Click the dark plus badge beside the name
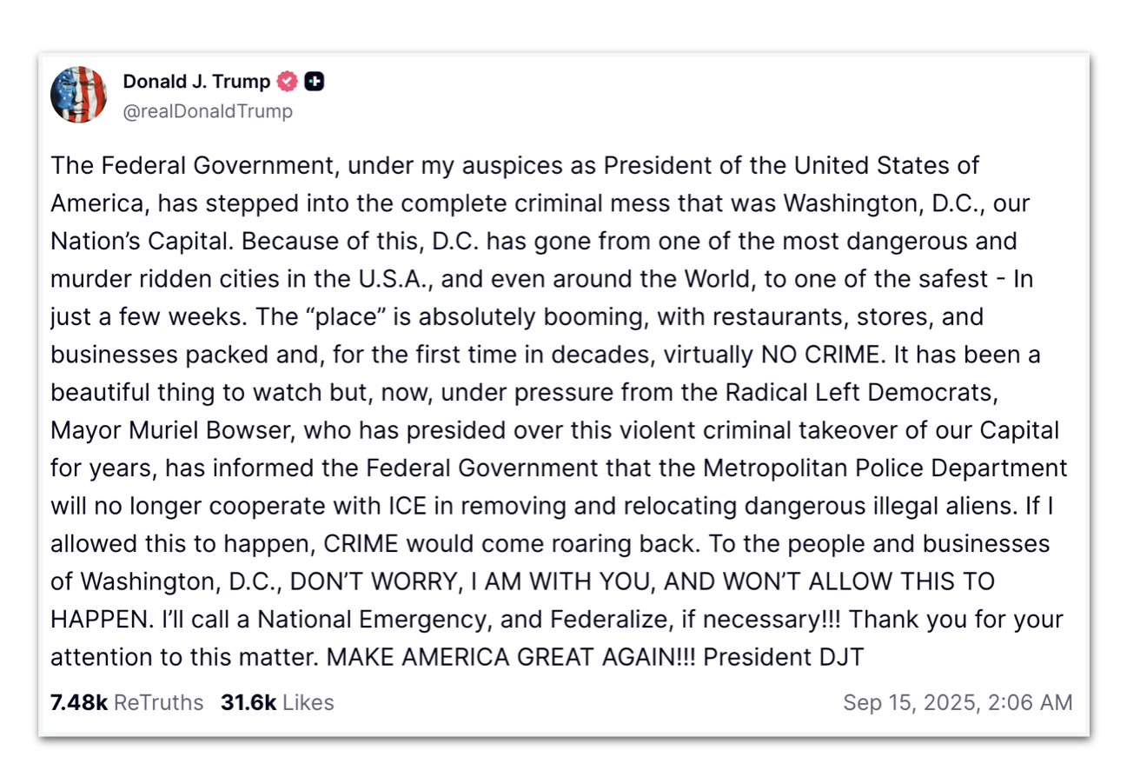This screenshot has height=777, width=1140. (315, 82)
